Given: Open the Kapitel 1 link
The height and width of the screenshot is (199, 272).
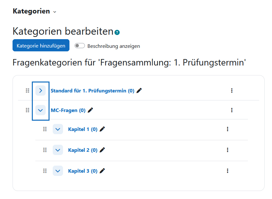Looking at the screenshot, I should pyautogui.click(x=83, y=129).
